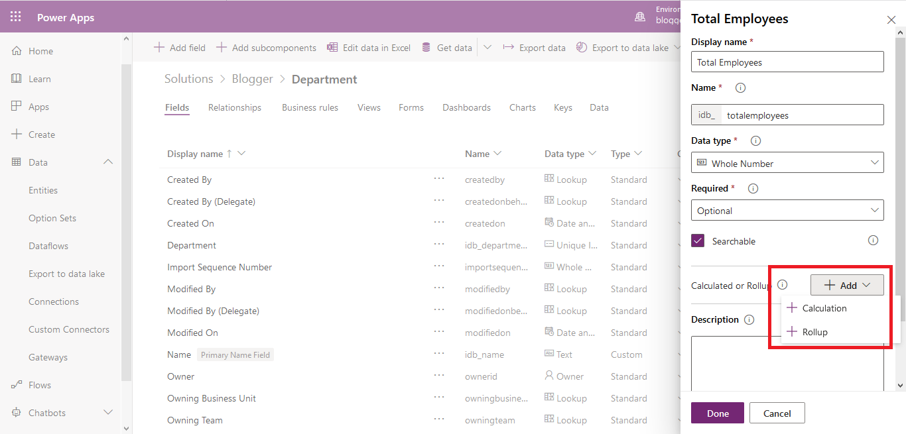
Task: Click the Flows item in the sidebar
Action: tap(40, 384)
